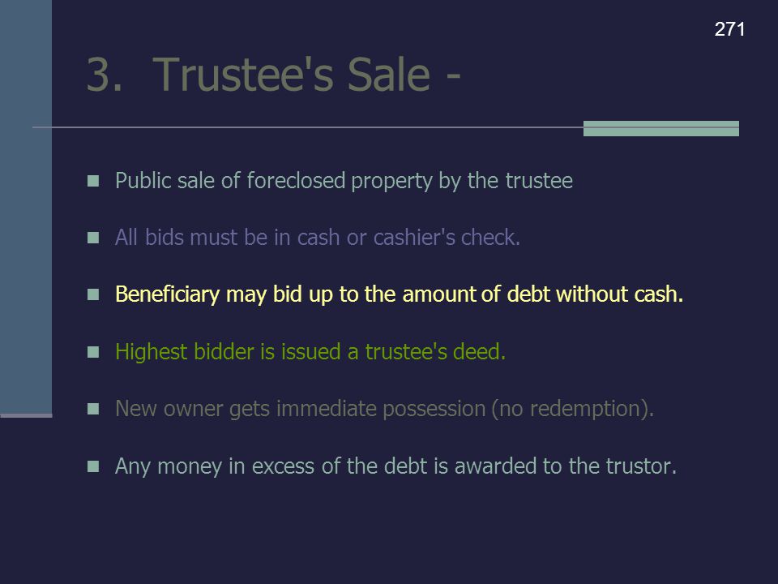Click Any money in excess of debt line
Image resolution: width=778 pixels, height=584 pixels.
395,466
